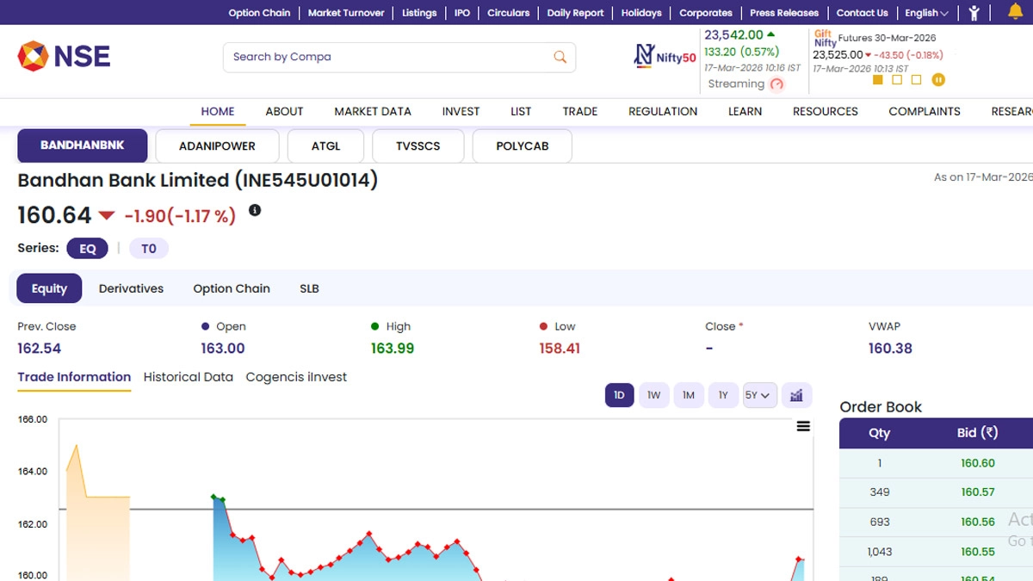Image resolution: width=1033 pixels, height=581 pixels.
Task: Switch to the Derivatives tab
Action: coord(131,288)
